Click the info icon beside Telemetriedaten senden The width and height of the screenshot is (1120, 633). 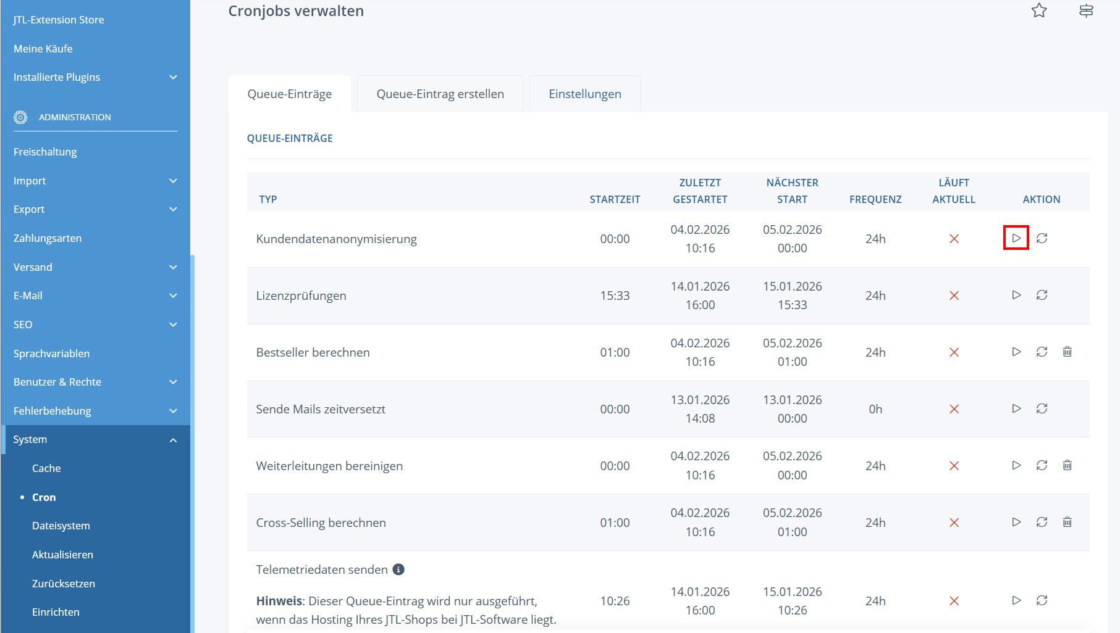398,569
